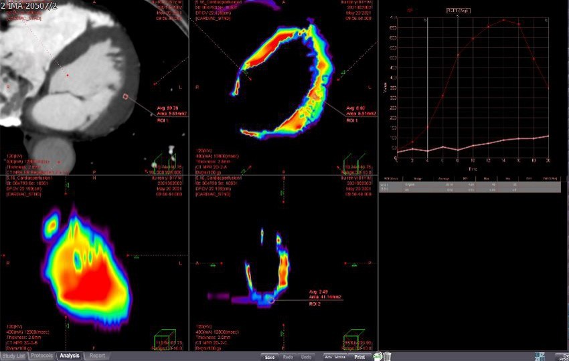Open the Protocols tab
This screenshot has height=361, width=569.
pyautogui.click(x=42, y=356)
